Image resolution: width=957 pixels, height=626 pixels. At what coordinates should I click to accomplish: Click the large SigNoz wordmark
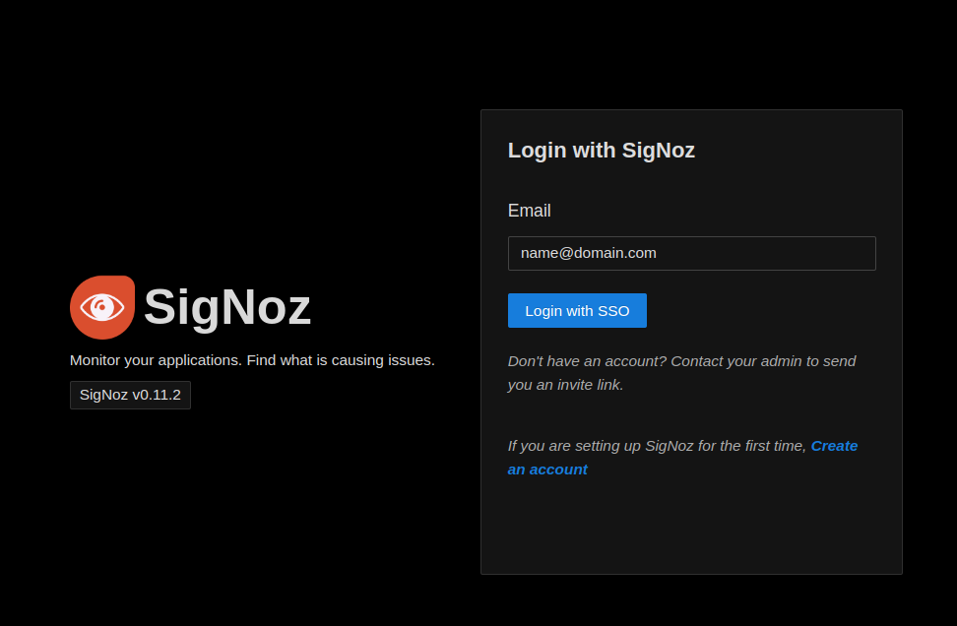[227, 307]
